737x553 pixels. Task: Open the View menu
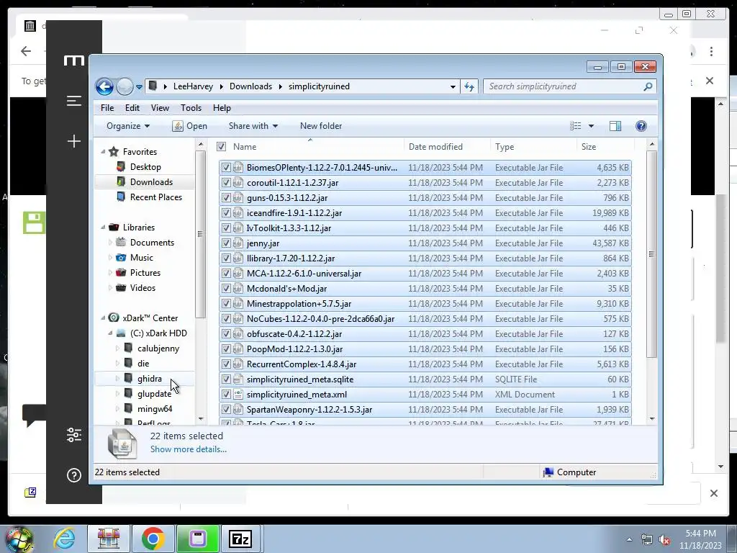[160, 108]
